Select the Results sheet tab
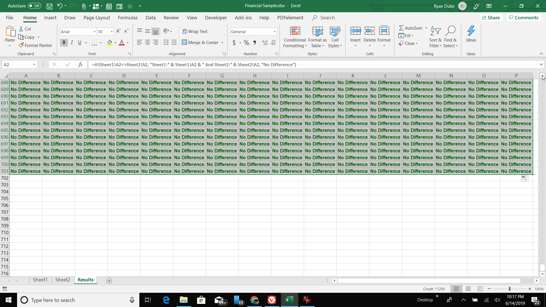The image size is (546, 307). [85, 280]
